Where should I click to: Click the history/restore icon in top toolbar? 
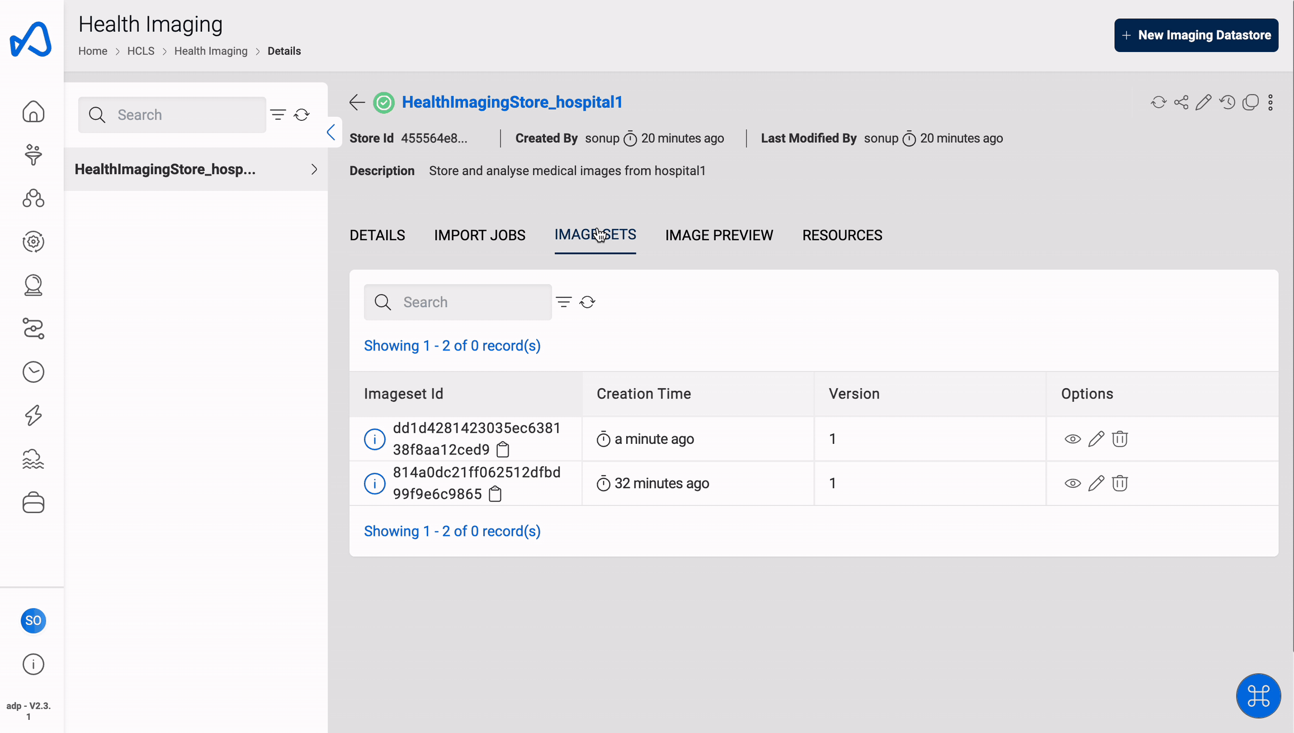(1227, 101)
